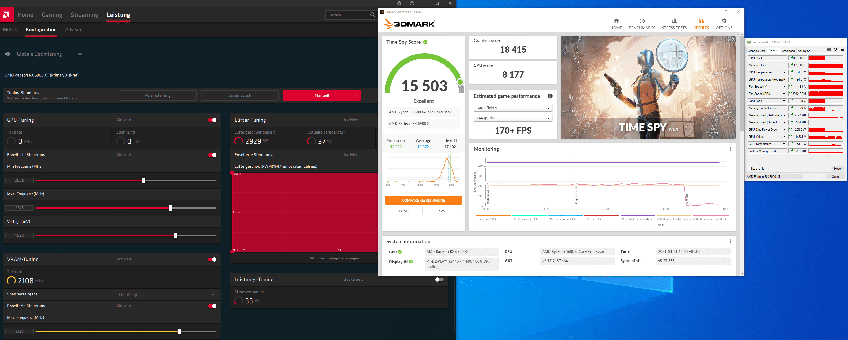Image resolution: width=848 pixels, height=340 pixels.
Task: Open the 1440p Ultra resolution dropdown
Action: pos(513,118)
